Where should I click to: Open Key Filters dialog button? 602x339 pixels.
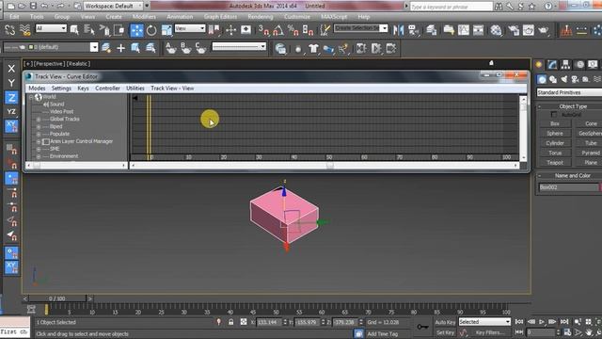click(490, 332)
